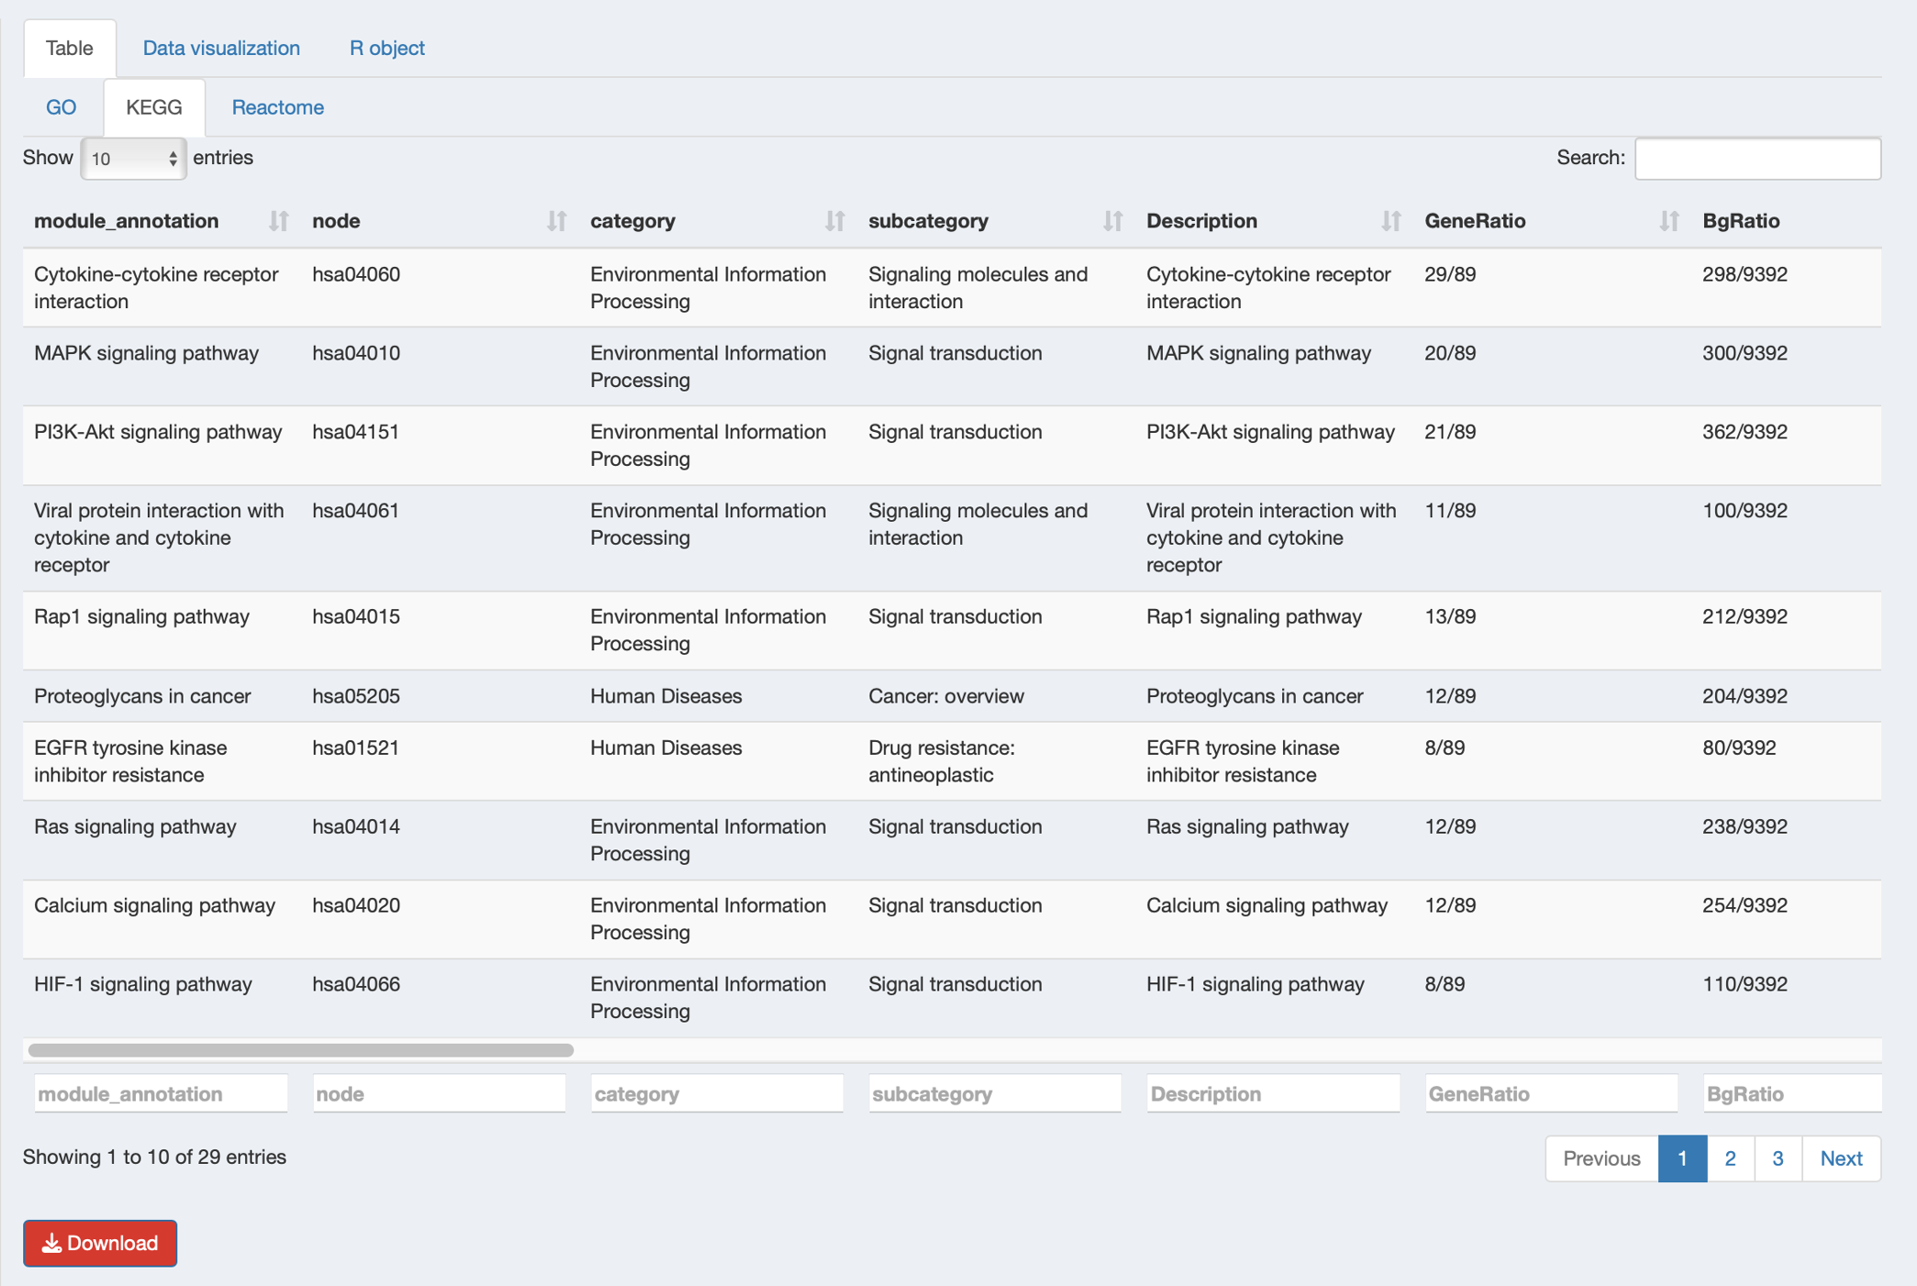Select the hsa04015 node cell
This screenshot has height=1286, width=1917.
(x=356, y=616)
